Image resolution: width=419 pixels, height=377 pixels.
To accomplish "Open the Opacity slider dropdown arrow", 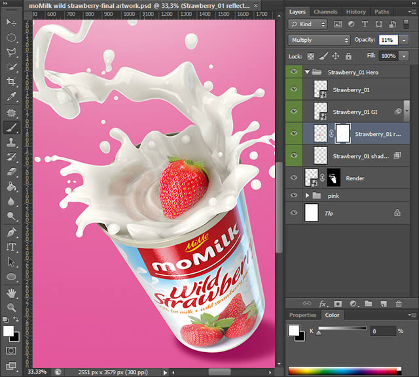I will [404, 40].
